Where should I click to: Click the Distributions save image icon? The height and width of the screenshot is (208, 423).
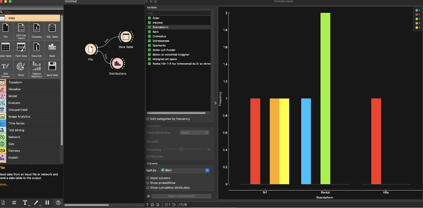(153, 205)
